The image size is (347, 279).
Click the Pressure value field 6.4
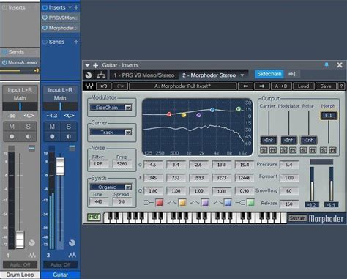(289, 165)
